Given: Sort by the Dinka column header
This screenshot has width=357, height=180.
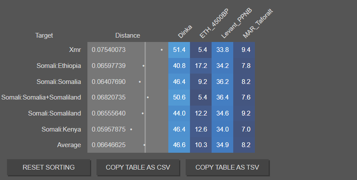Looking at the screenshot, I should [x=185, y=31].
